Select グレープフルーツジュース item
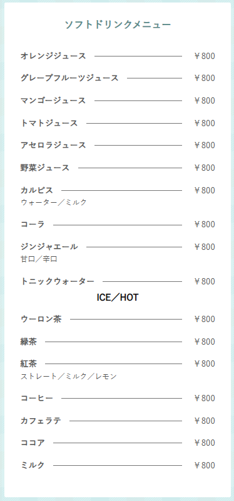Screen dimensions: 234x501 coord(69,78)
